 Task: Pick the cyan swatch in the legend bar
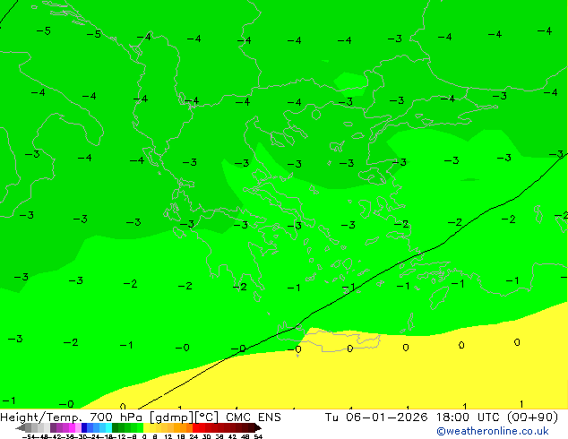point(108,427)
